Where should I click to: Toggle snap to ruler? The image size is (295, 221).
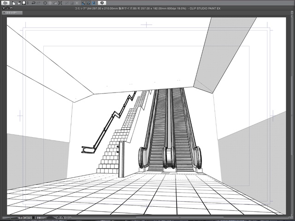pos(83,3)
